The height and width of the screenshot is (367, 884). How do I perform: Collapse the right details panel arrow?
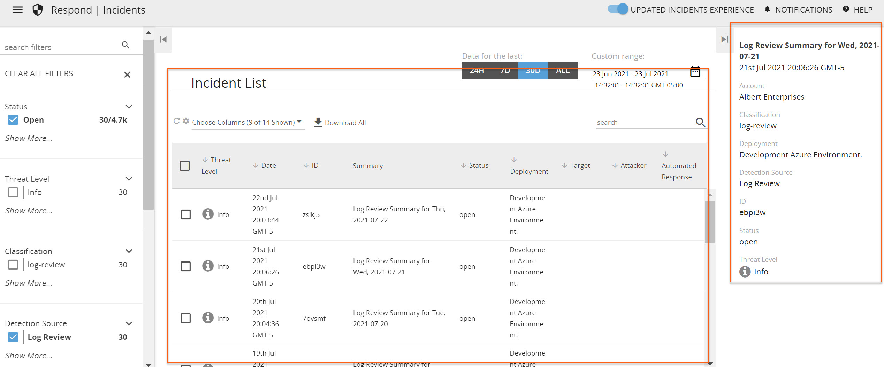click(x=724, y=39)
